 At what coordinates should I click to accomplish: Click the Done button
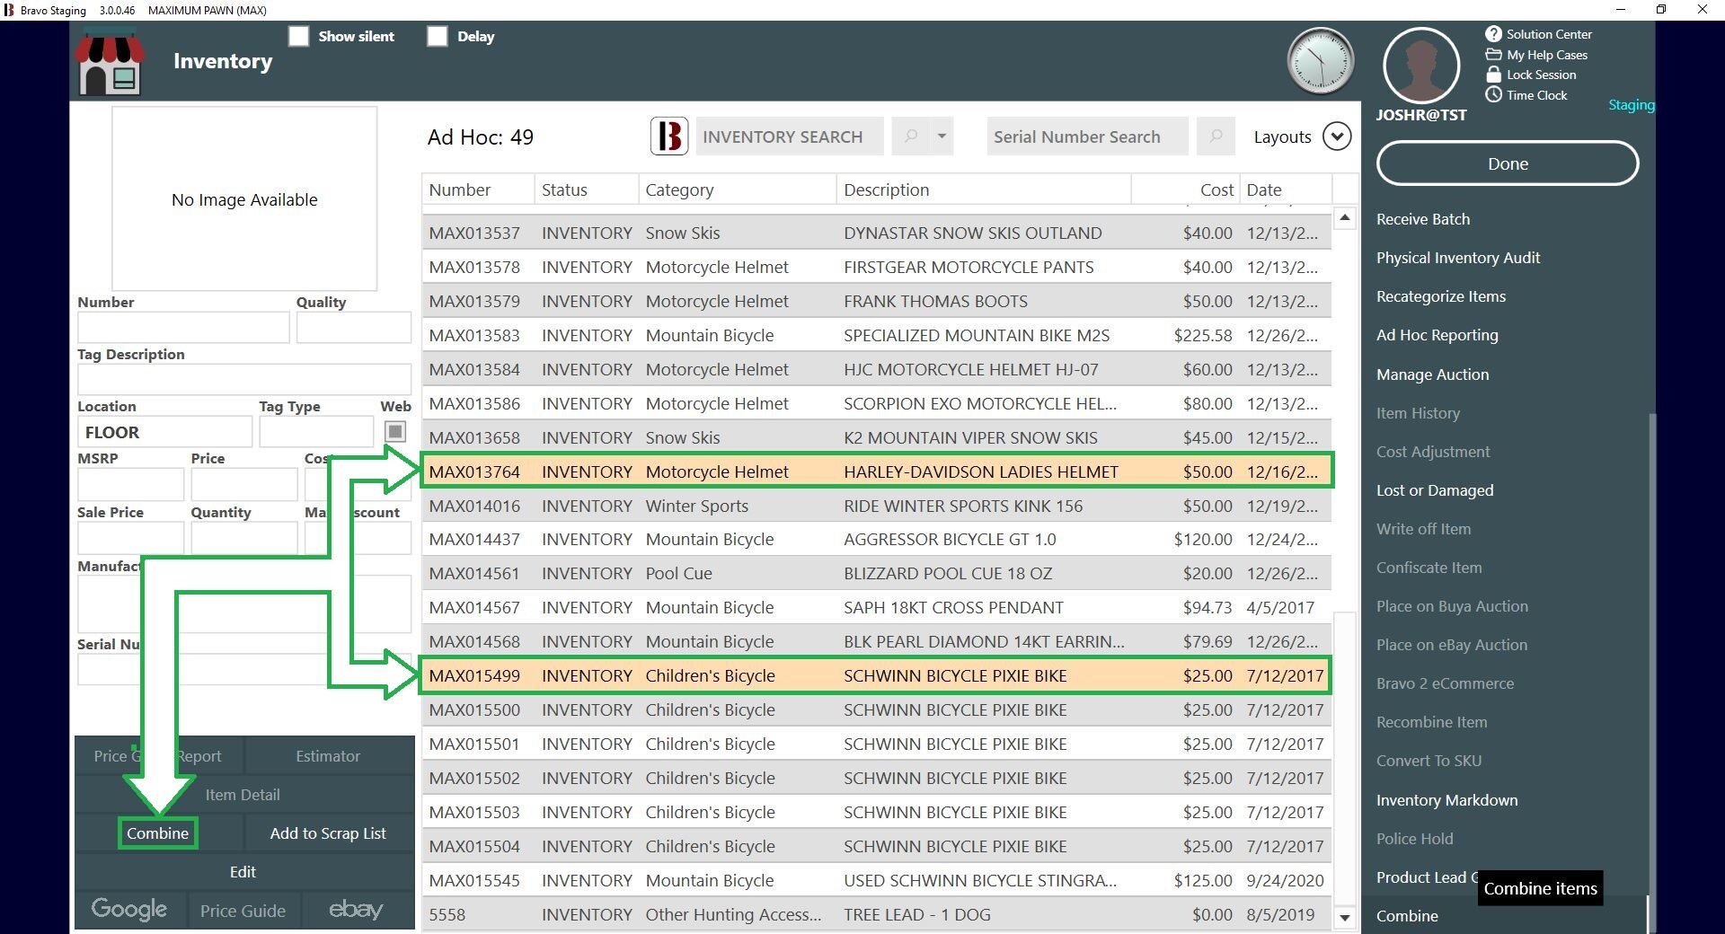pyautogui.click(x=1508, y=163)
